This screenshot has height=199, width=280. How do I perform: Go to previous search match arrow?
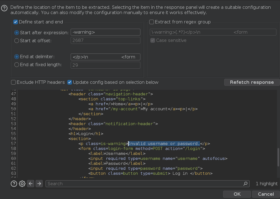coord(31,184)
